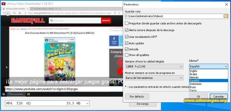The width and height of the screenshot is (231, 111).
Task: Click the YouTube URL input field
Action: pos(64,89)
